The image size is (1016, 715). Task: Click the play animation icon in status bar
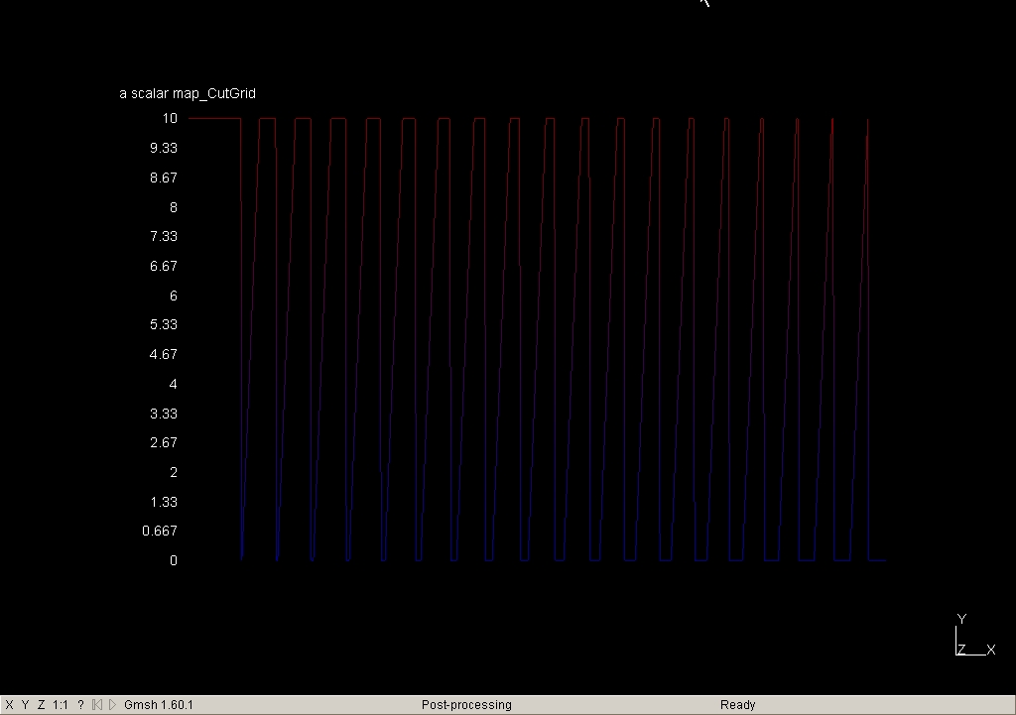point(113,705)
